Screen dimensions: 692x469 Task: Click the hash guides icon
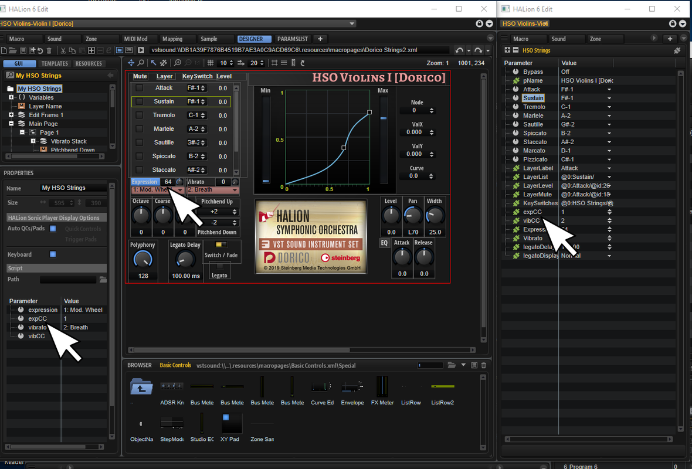click(274, 63)
